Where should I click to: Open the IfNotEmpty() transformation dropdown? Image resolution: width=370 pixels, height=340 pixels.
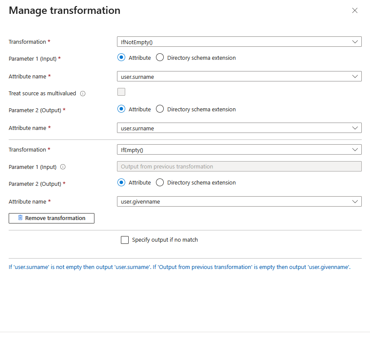tap(239, 42)
